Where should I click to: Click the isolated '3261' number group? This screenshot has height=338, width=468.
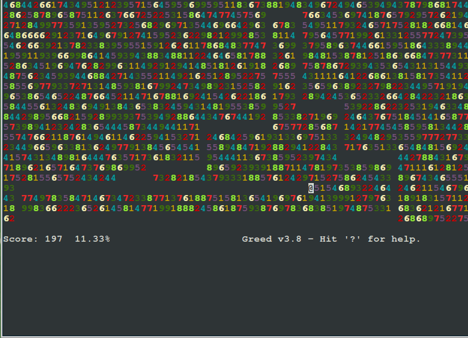click(284, 56)
